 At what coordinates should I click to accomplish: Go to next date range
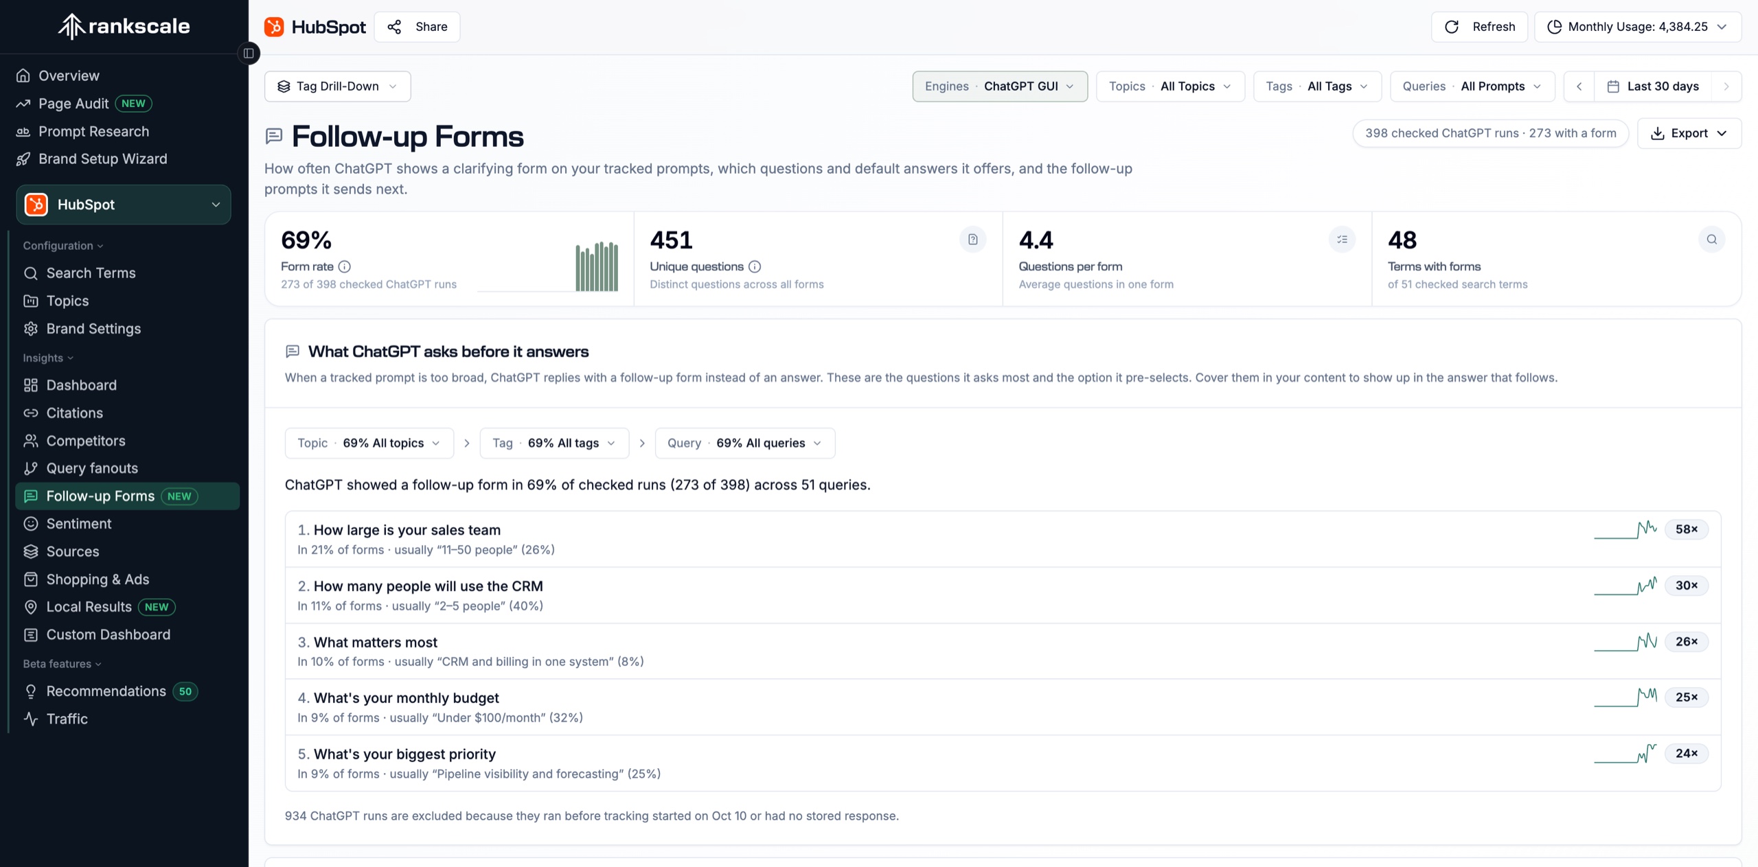coord(1726,86)
